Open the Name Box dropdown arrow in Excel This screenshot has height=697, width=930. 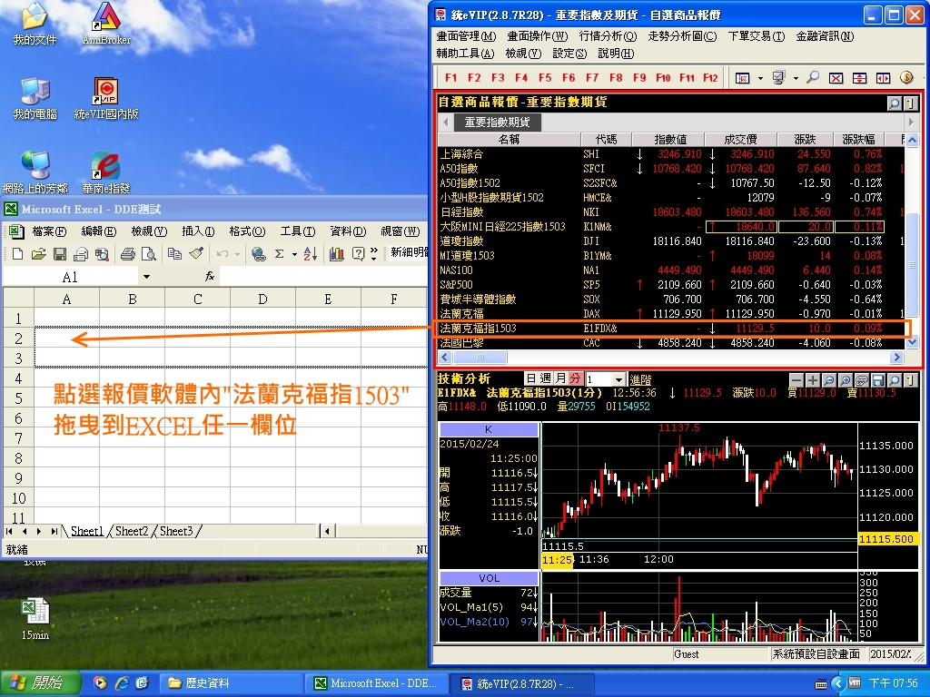coord(146,277)
